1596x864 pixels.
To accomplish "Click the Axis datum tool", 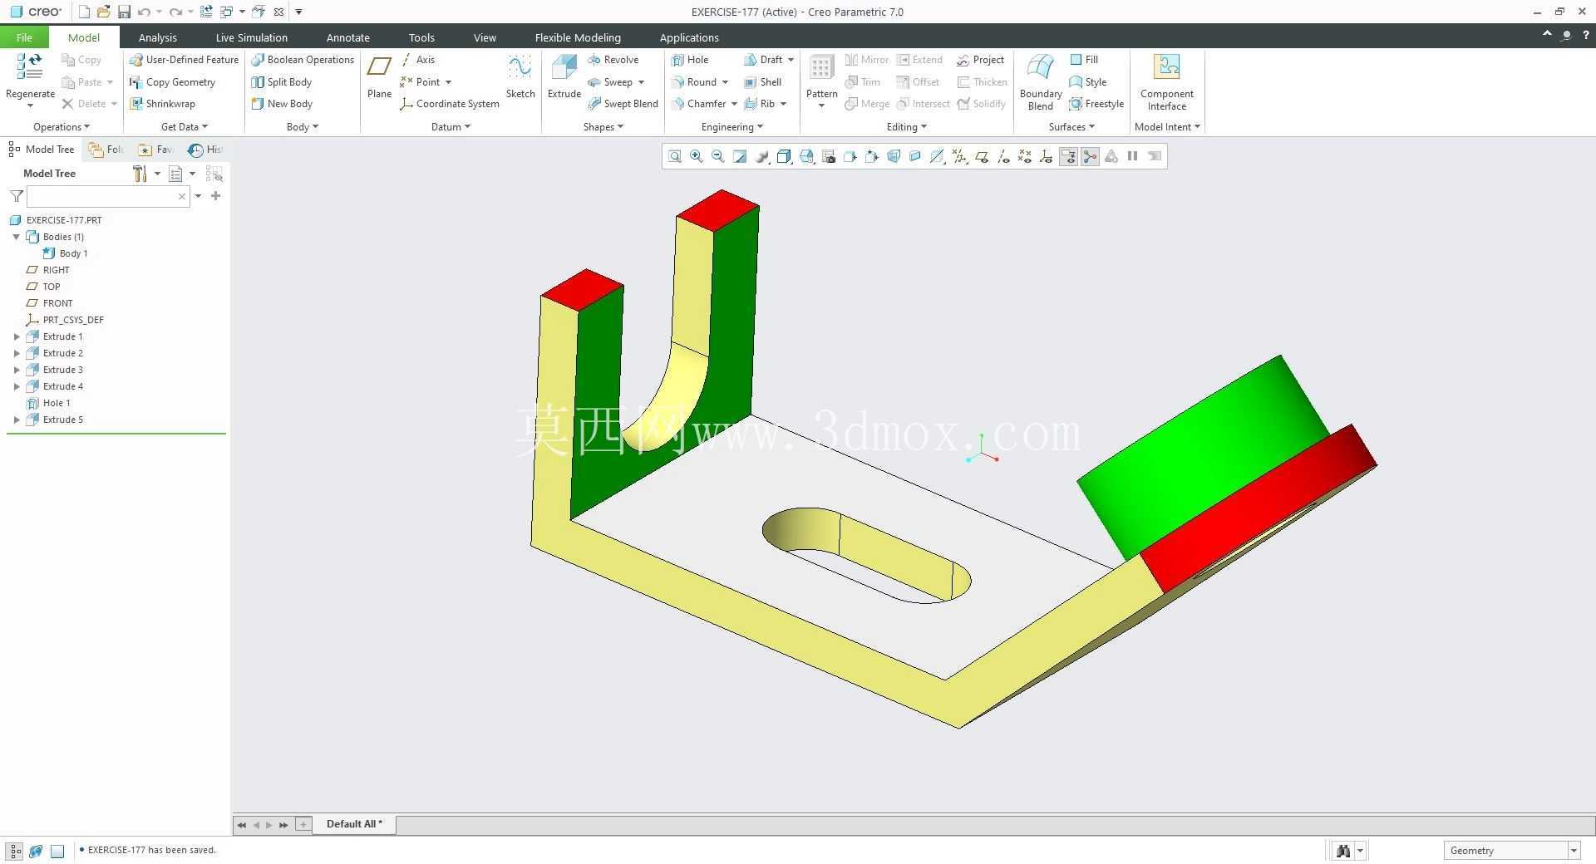I will pyautogui.click(x=417, y=60).
